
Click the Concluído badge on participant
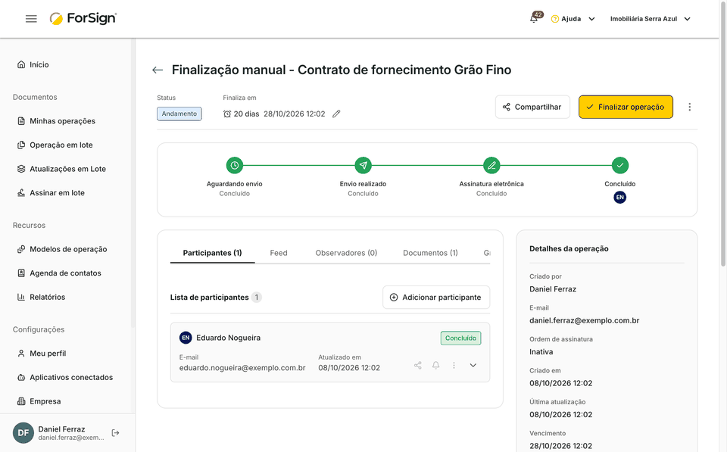(x=460, y=338)
